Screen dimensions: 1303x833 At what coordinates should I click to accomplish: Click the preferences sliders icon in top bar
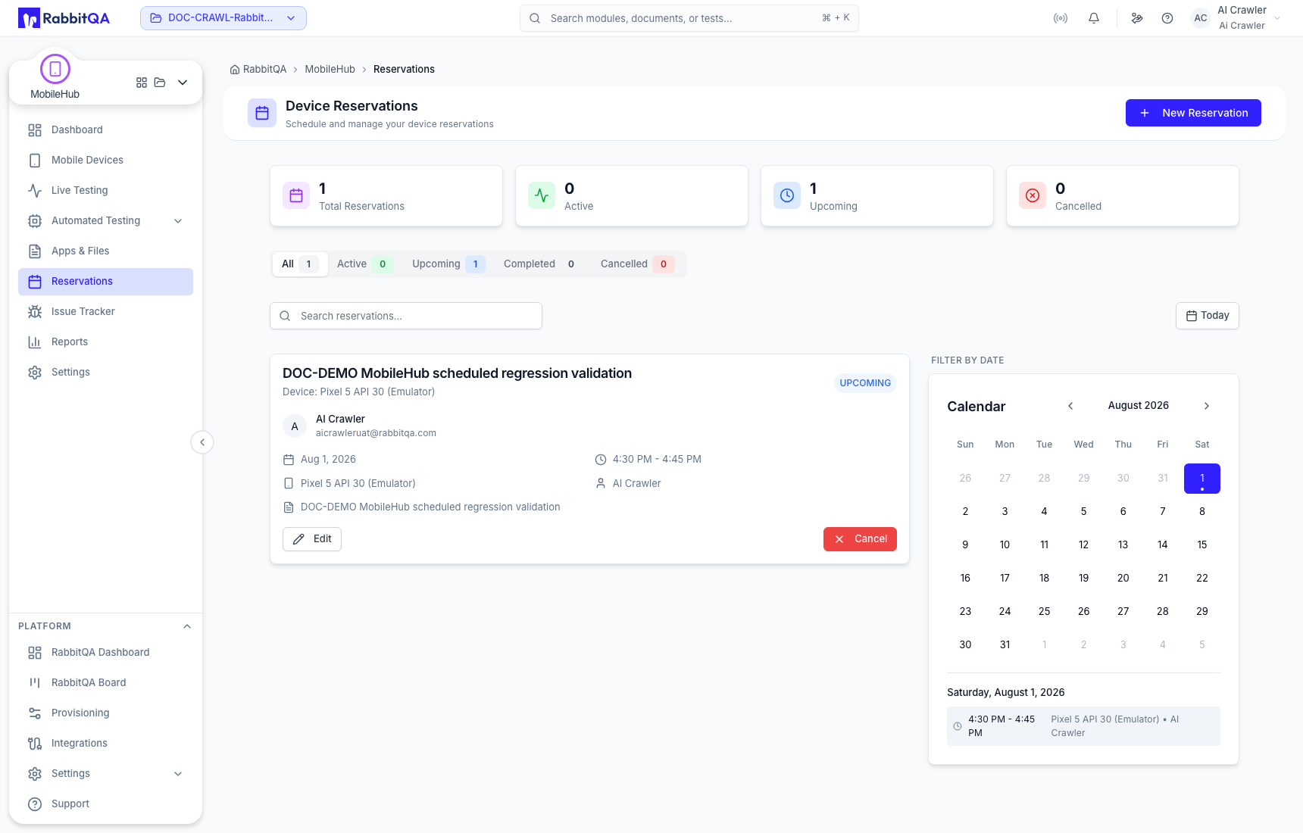(x=1137, y=18)
